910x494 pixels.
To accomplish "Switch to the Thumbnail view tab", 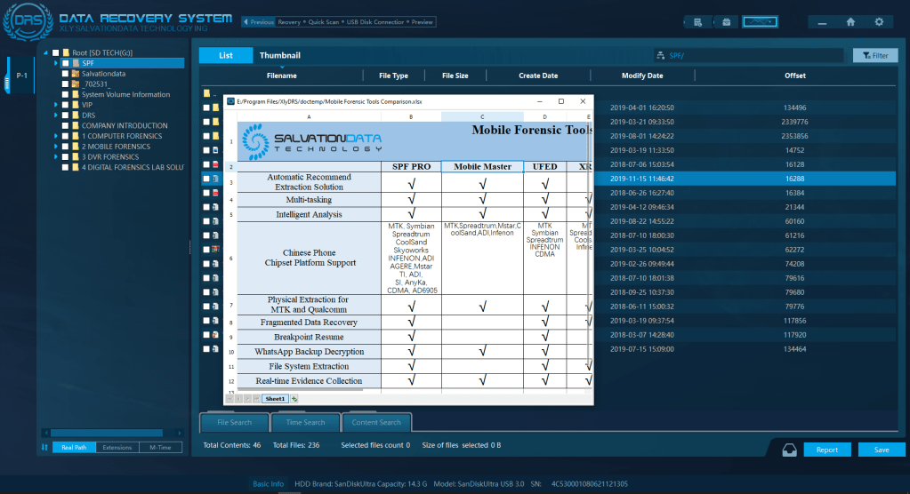I will (x=279, y=55).
